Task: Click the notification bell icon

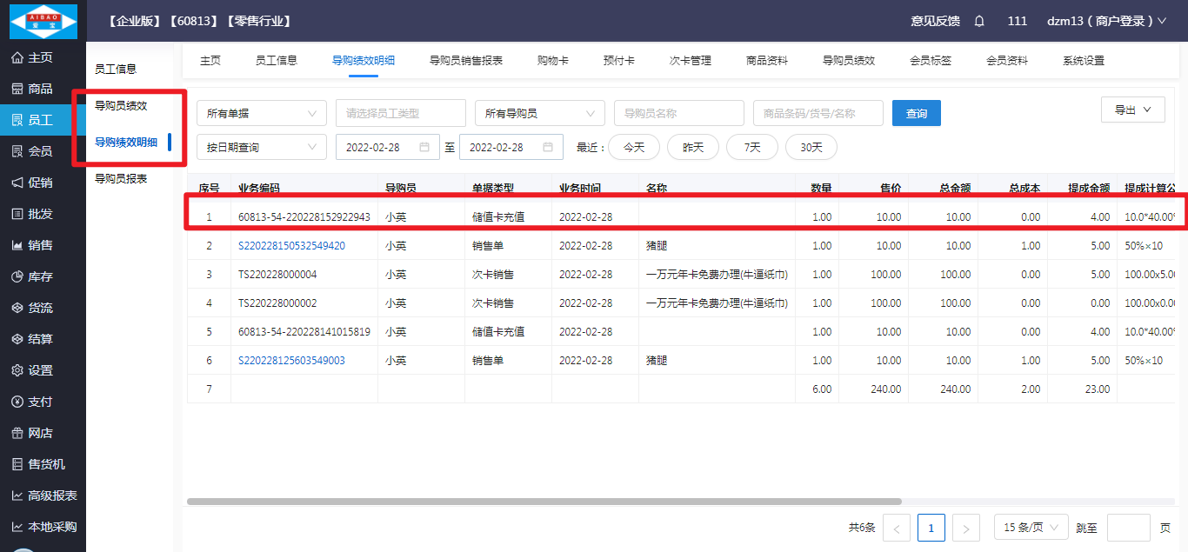Action: (979, 21)
